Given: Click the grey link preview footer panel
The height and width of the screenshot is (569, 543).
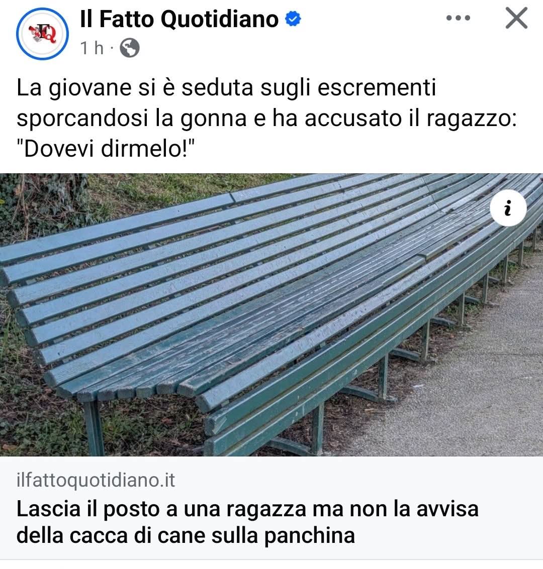Looking at the screenshot, I should (271, 508).
